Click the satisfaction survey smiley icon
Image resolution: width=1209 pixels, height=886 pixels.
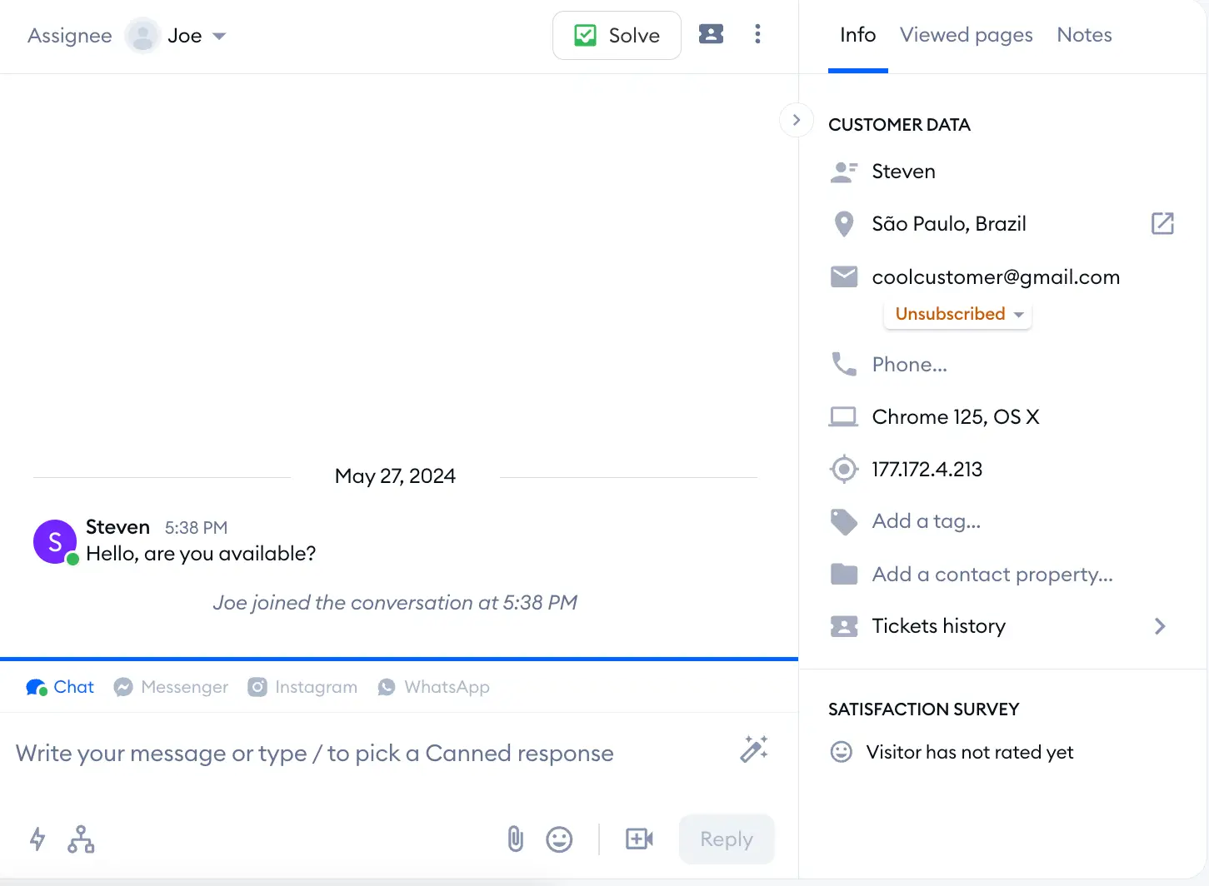coord(842,752)
